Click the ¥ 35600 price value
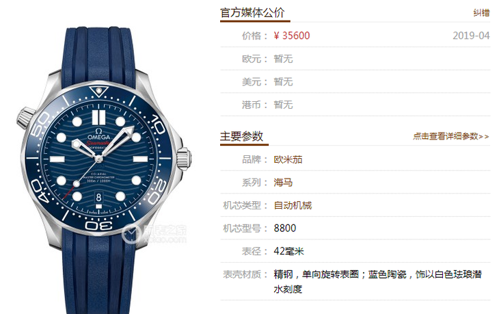 click(x=292, y=36)
